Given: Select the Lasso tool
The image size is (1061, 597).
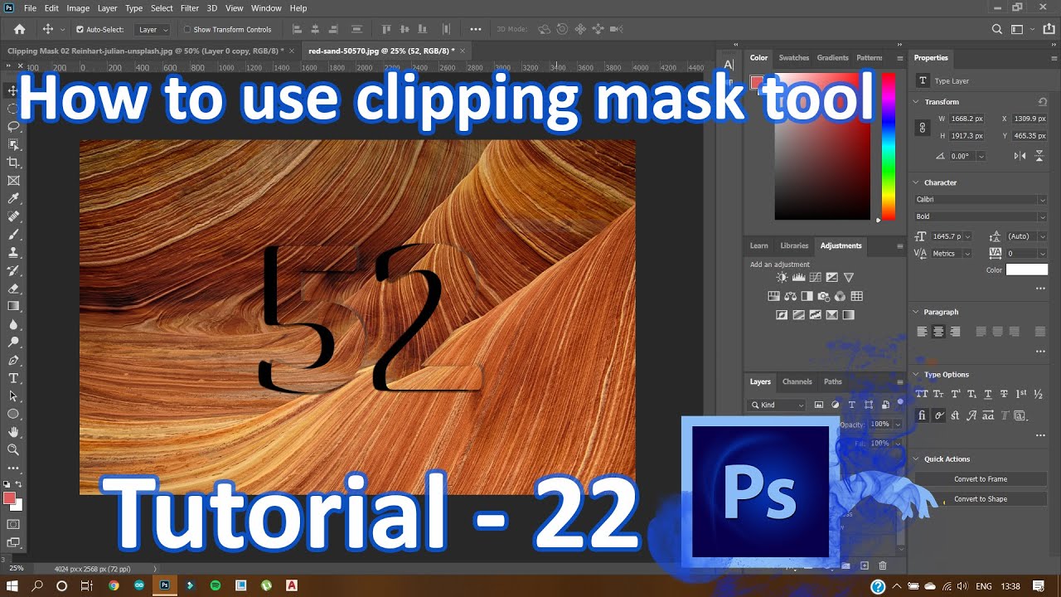Looking at the screenshot, I should coord(13,126).
